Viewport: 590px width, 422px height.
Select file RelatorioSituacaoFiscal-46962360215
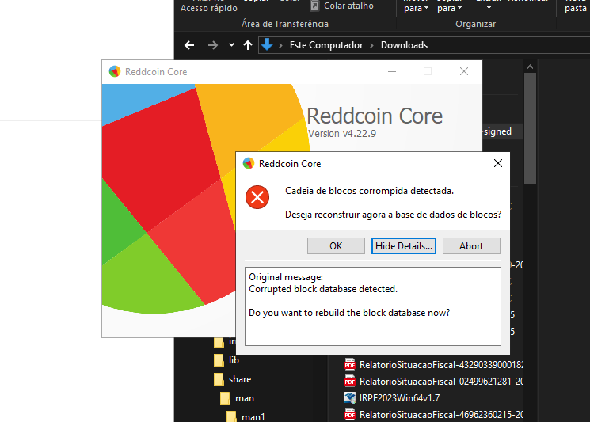click(433, 414)
